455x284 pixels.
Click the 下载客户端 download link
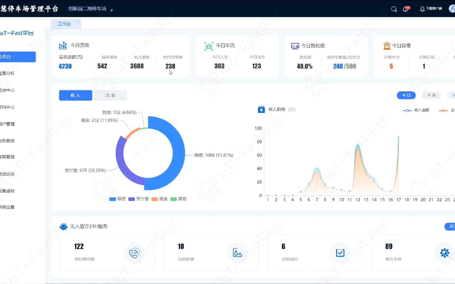(x=431, y=9)
